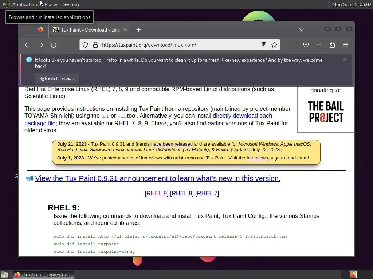Open the Places menu

[x=51, y=4]
